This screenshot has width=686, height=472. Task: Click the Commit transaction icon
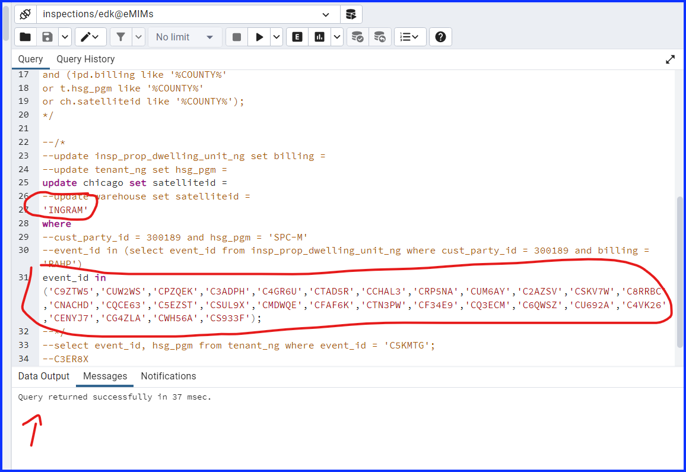click(x=358, y=37)
